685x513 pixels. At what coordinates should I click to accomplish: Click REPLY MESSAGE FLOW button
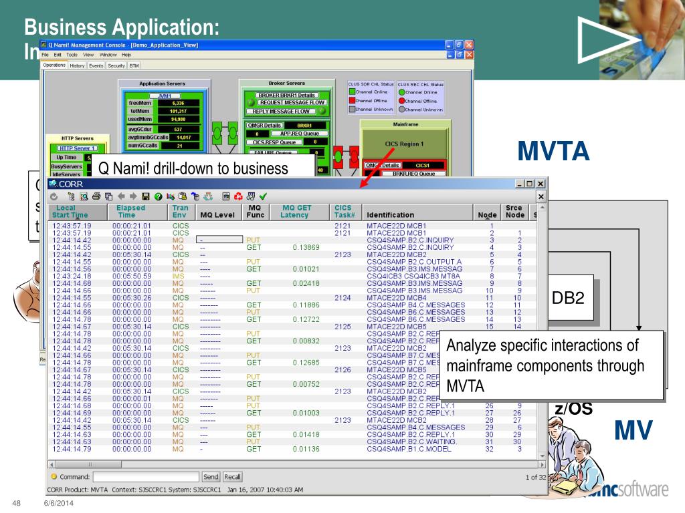(281, 112)
